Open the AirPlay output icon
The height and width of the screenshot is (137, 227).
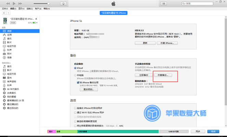63,4
